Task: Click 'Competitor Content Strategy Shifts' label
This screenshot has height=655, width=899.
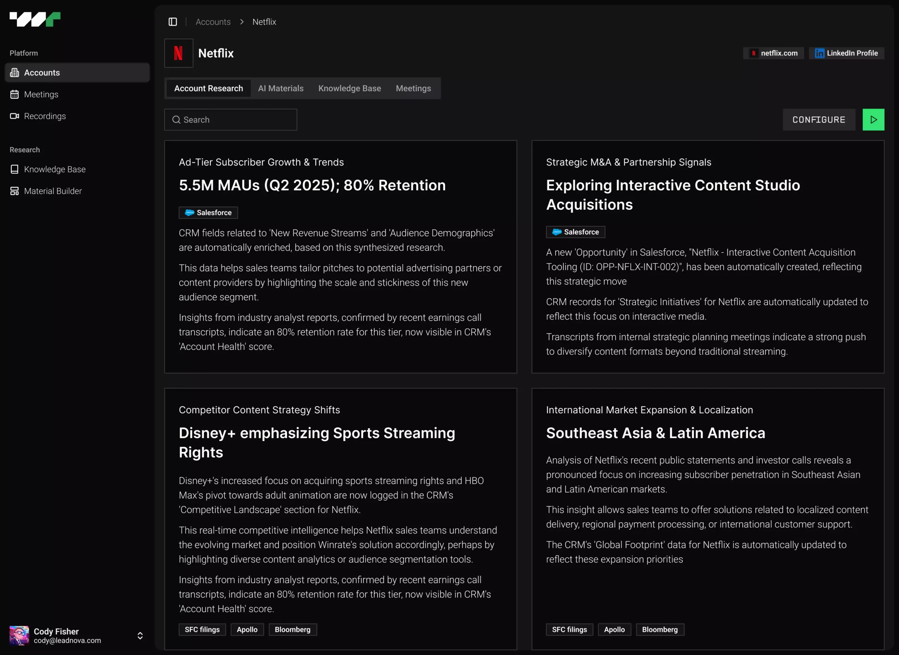Action: (259, 410)
